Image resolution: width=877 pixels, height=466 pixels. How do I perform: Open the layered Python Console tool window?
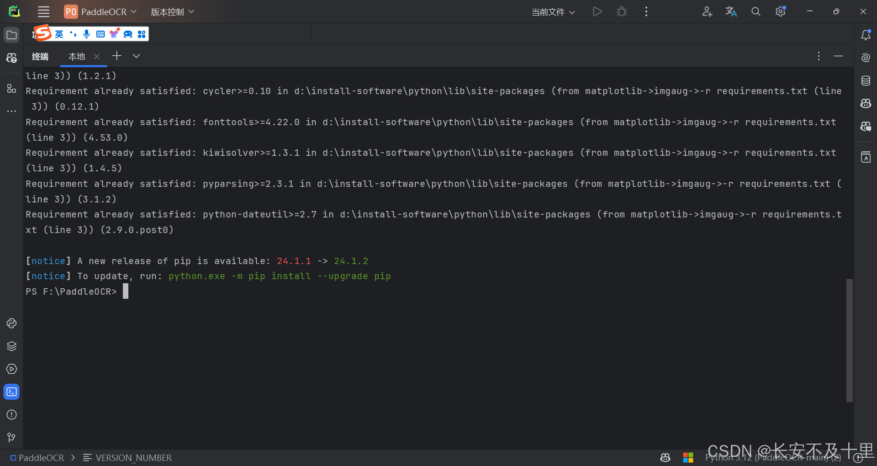(11, 346)
